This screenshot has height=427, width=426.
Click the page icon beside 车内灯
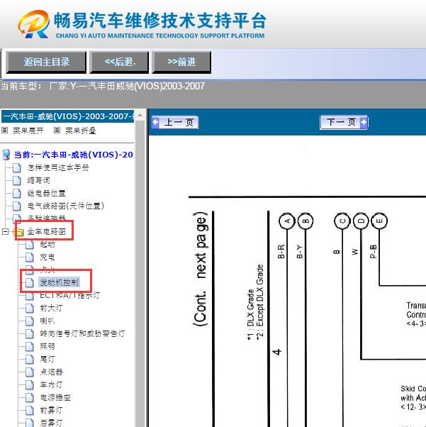30,384
